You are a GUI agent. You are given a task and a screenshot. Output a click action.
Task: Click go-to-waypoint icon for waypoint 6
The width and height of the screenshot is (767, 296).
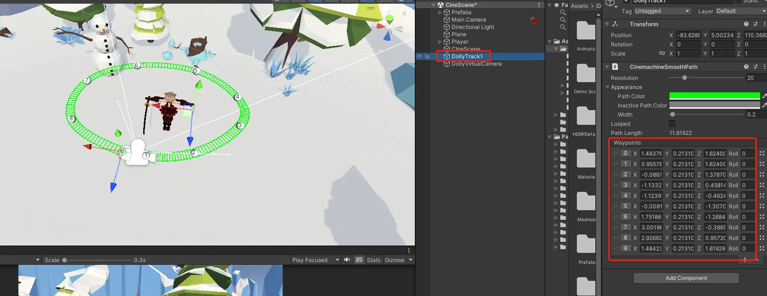coord(762,217)
